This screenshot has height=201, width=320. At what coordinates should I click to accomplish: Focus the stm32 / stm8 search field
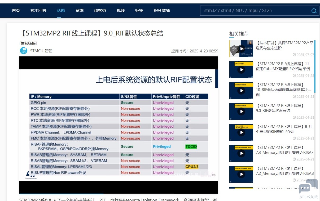pos(255,11)
